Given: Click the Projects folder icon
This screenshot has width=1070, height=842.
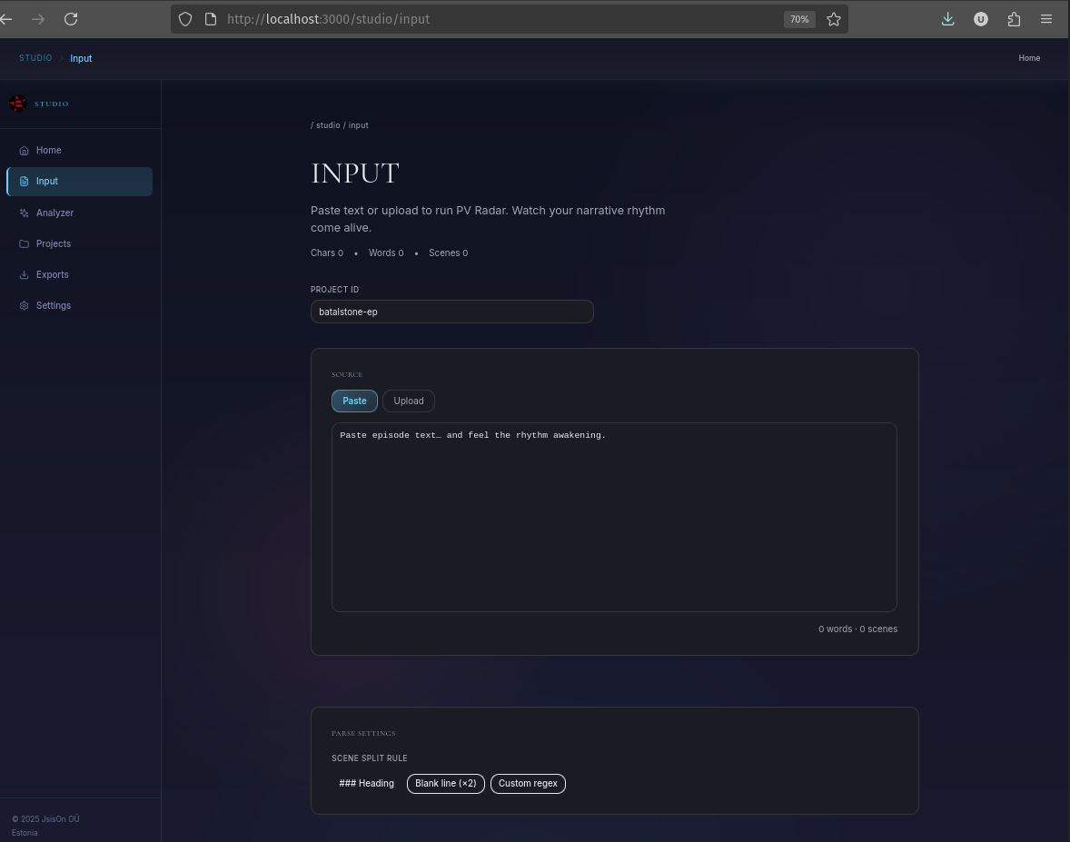Looking at the screenshot, I should [x=24, y=243].
